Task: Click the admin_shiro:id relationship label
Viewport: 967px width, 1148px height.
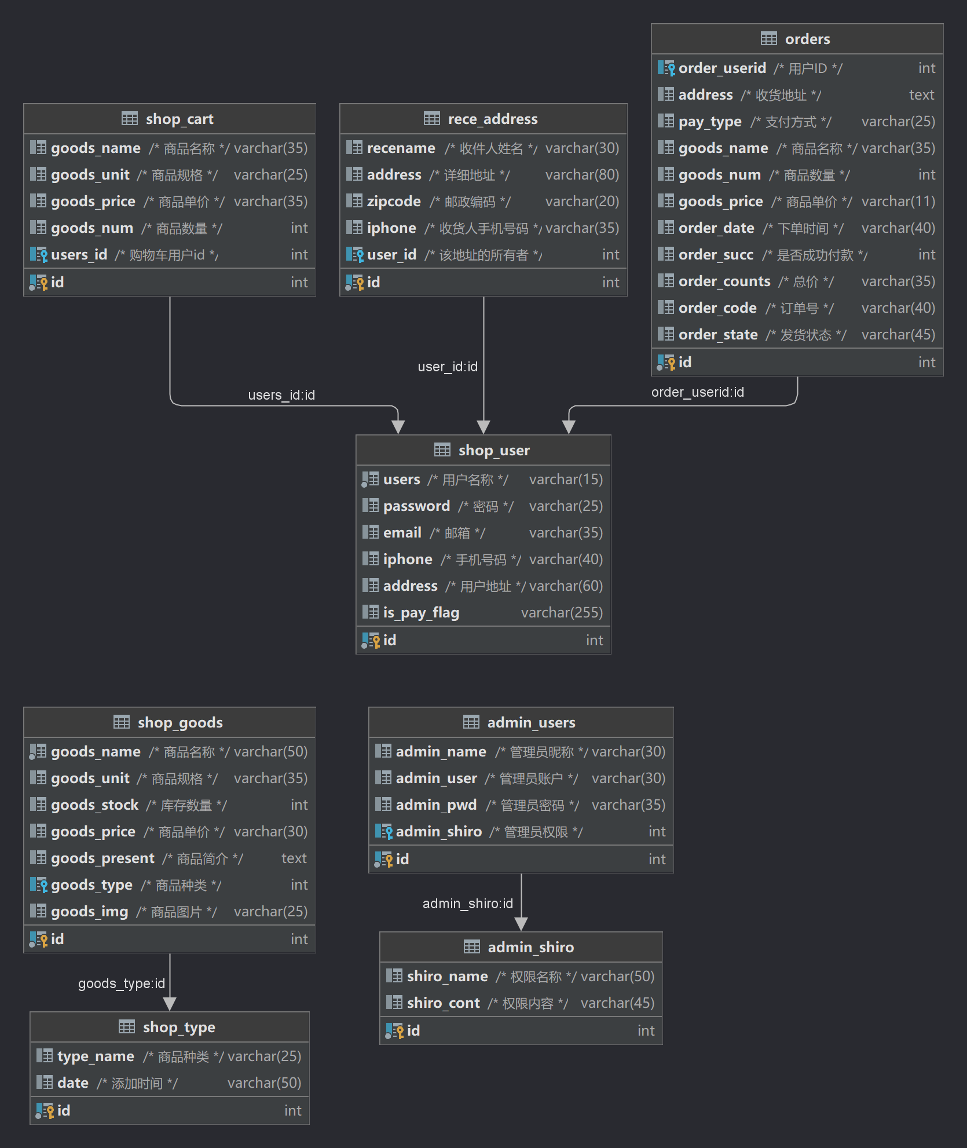Action: tap(468, 904)
